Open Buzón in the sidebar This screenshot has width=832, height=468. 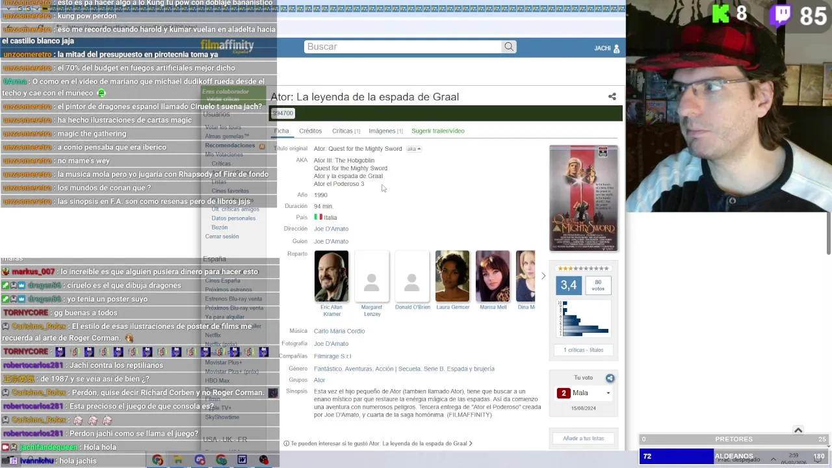coord(219,227)
